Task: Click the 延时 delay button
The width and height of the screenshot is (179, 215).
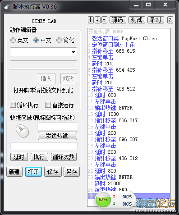Action: (x=19, y=157)
